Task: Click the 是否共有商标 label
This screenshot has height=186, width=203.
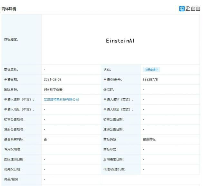Action: tap(14, 139)
